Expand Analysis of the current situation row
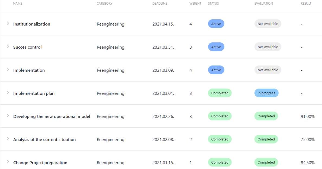The height and width of the screenshot is (169, 322). [x=8, y=139]
